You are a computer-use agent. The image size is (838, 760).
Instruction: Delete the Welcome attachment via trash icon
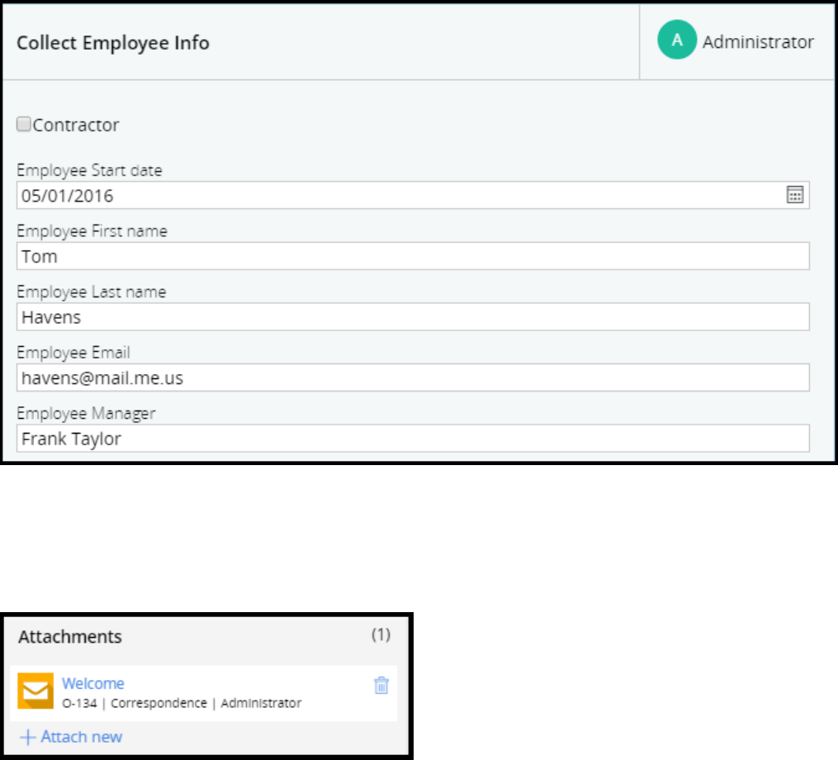pos(381,685)
